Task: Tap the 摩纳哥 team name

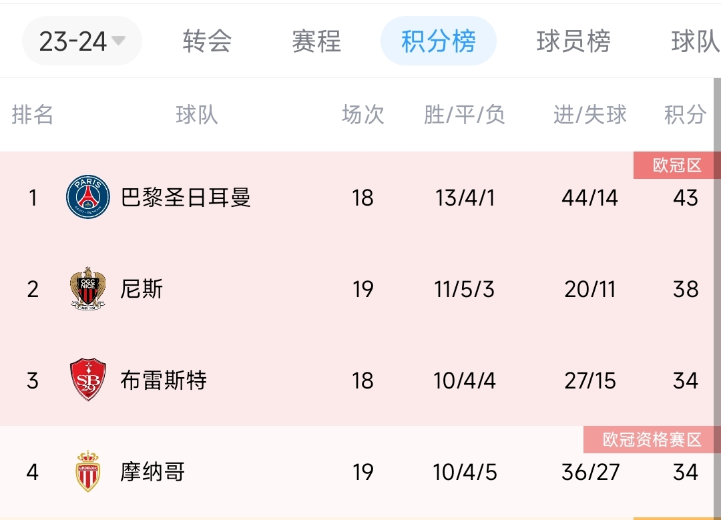Action: click(153, 472)
